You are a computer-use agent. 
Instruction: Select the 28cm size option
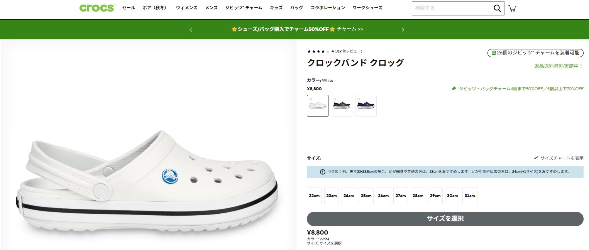[418, 196]
